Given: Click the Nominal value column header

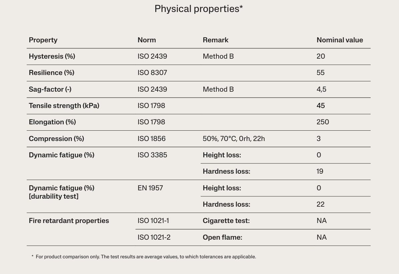Looking at the screenshot, I should tap(340, 40).
